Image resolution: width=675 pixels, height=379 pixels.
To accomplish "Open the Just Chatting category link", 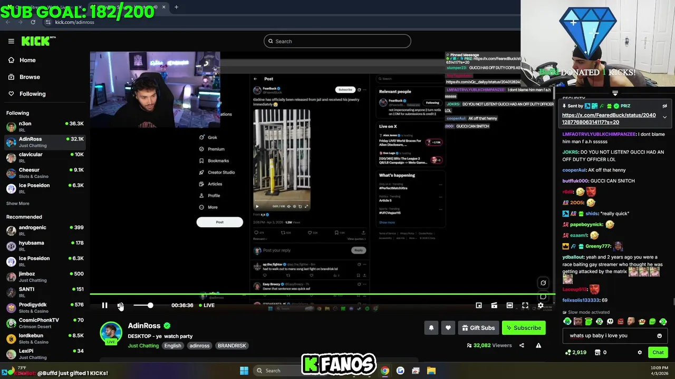I will point(143,346).
